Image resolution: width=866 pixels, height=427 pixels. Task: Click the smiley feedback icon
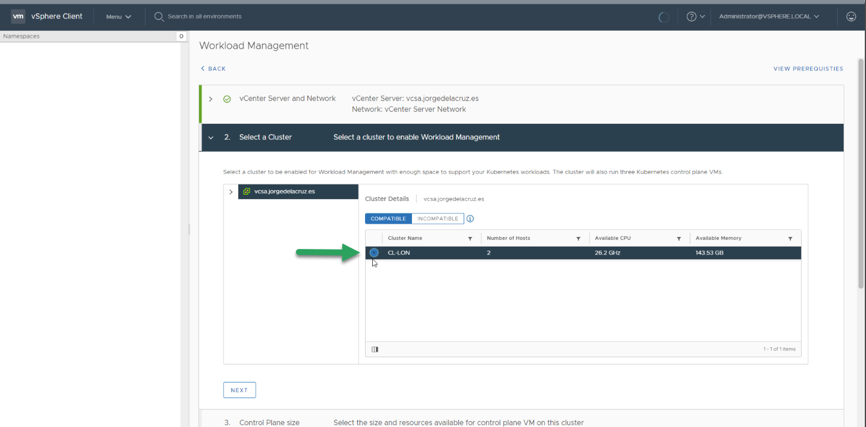coord(851,16)
